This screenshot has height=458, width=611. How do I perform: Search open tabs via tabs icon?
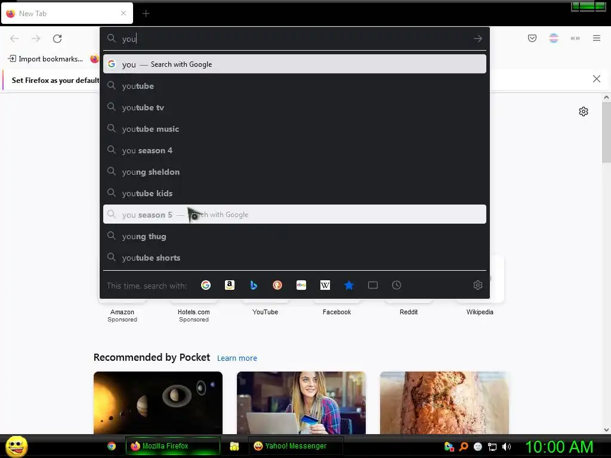click(x=373, y=286)
